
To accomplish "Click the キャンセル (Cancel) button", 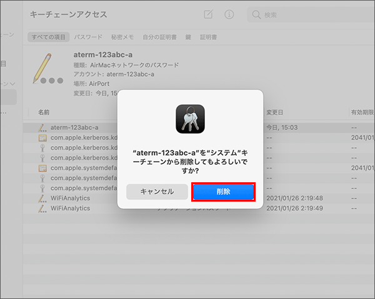I will (x=157, y=192).
